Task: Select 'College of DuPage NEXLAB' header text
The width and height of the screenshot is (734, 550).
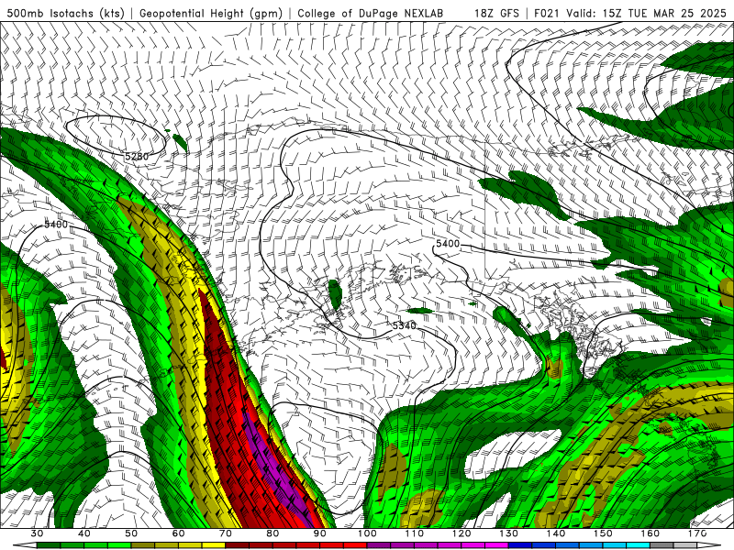Action: coord(371,13)
